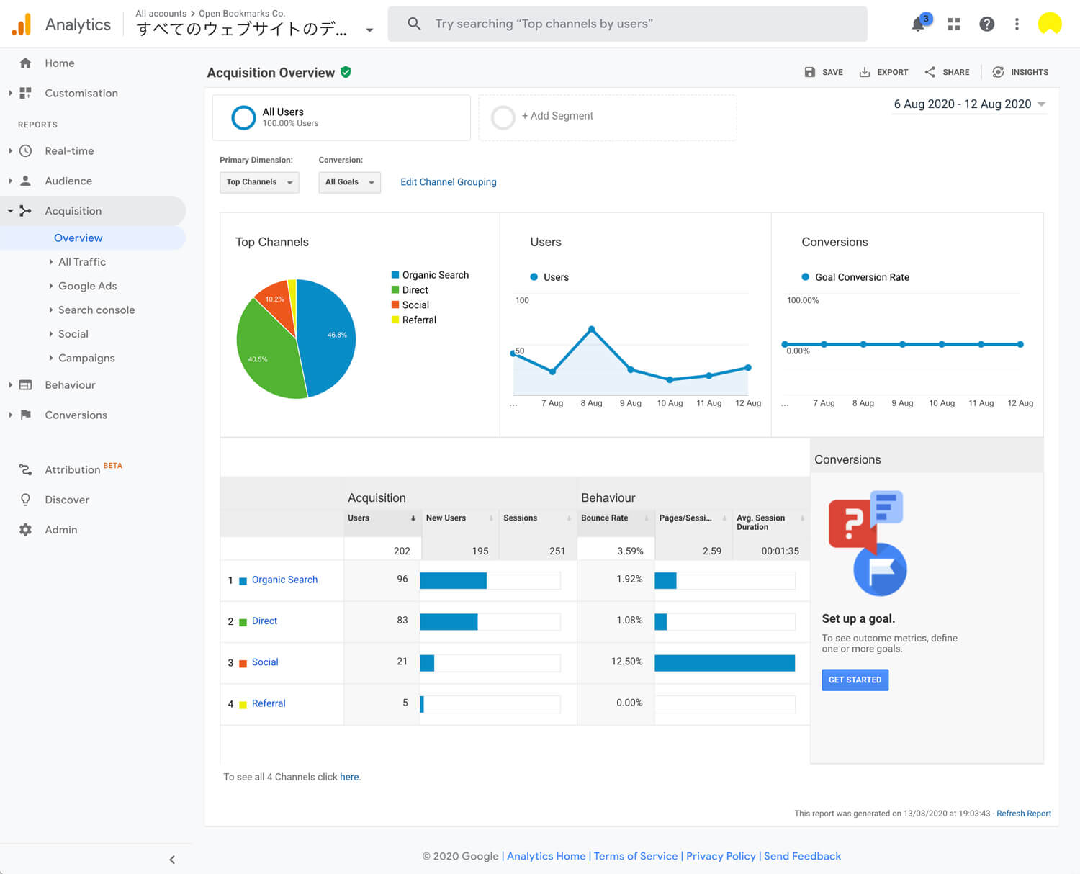
Task: Open the date range picker dropdown
Action: [x=969, y=104]
